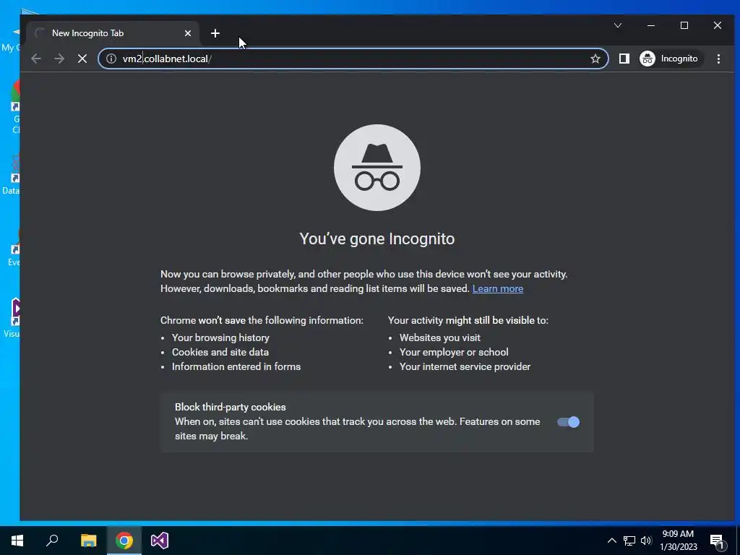
Task: Click "Cookies and site data" list item
Action: click(220, 352)
